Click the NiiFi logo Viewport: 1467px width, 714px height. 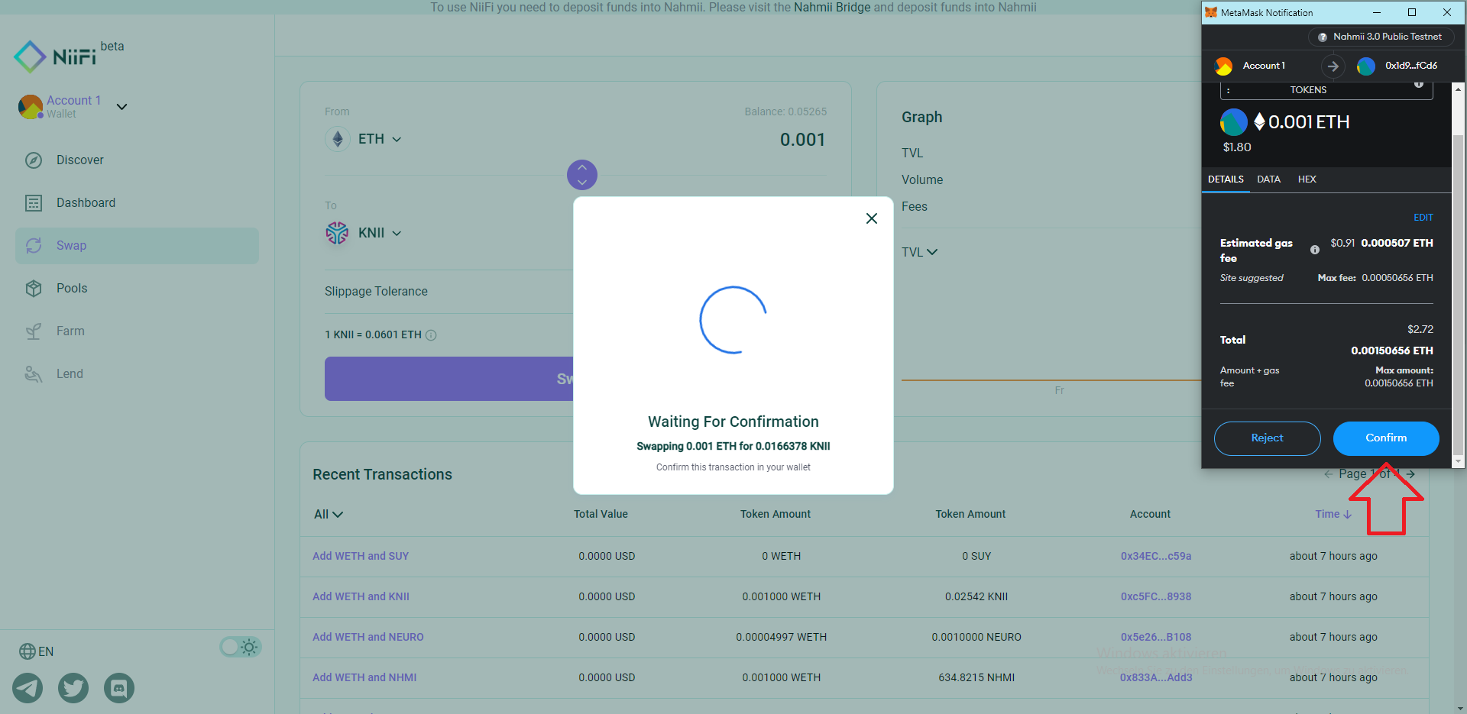[x=55, y=57]
